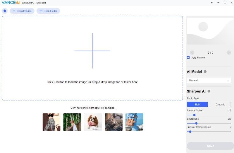The width and height of the screenshot is (234, 153).
Task: Click Open Folder button
Action: pyautogui.click(x=48, y=11)
